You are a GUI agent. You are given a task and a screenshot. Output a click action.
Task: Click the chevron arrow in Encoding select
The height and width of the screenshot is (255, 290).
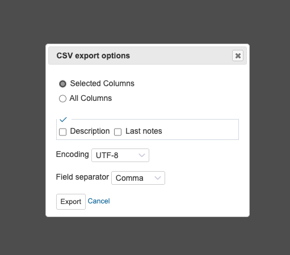(142, 155)
